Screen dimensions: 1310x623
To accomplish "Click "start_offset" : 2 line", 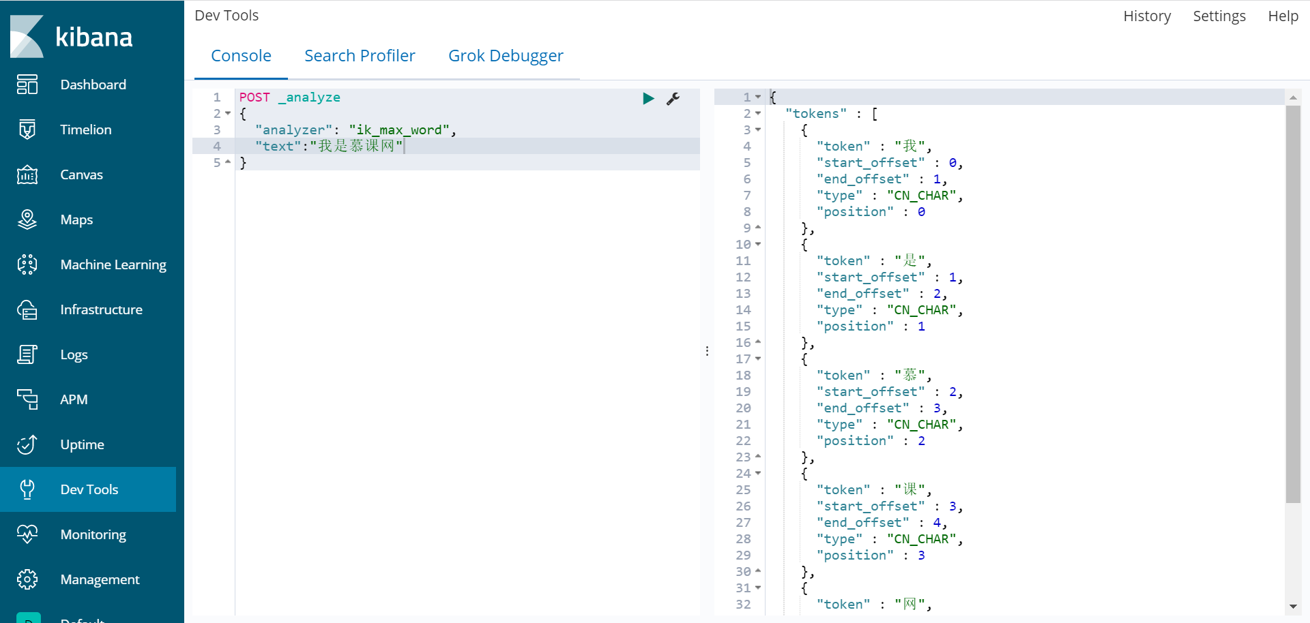I will [x=890, y=391].
